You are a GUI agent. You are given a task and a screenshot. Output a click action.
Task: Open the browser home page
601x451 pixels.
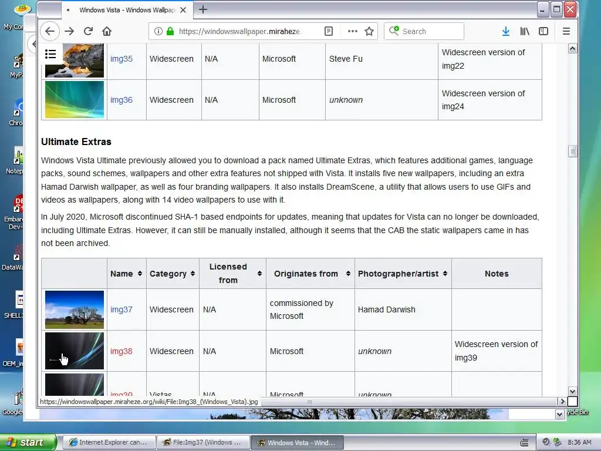click(x=107, y=31)
